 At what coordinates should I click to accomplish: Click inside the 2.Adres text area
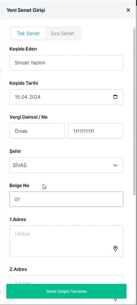click(x=66, y=280)
